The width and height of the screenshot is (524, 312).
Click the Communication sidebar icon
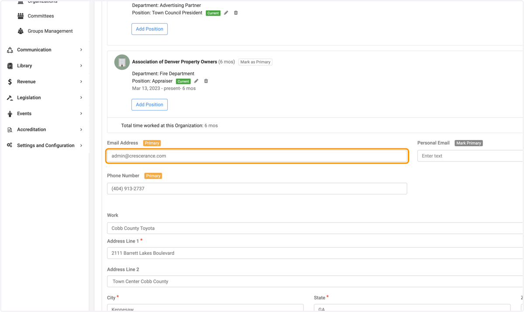pos(10,50)
